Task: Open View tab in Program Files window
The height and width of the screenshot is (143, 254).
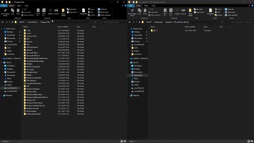Action: click(27, 6)
